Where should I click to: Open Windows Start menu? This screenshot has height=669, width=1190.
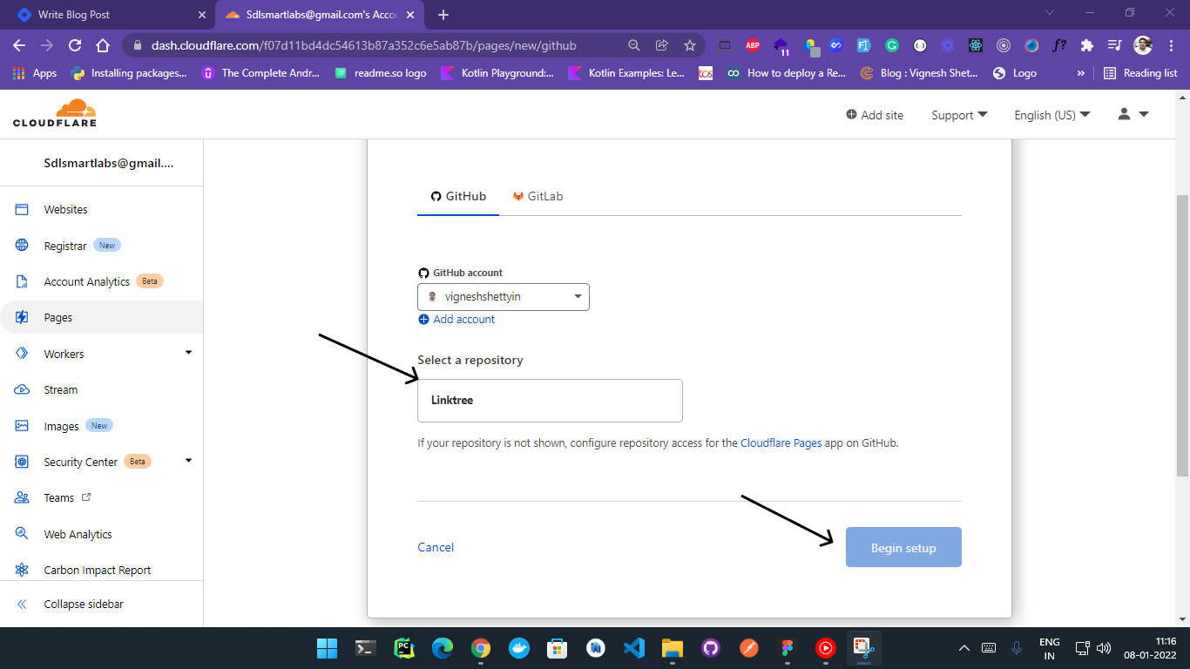[x=327, y=648]
